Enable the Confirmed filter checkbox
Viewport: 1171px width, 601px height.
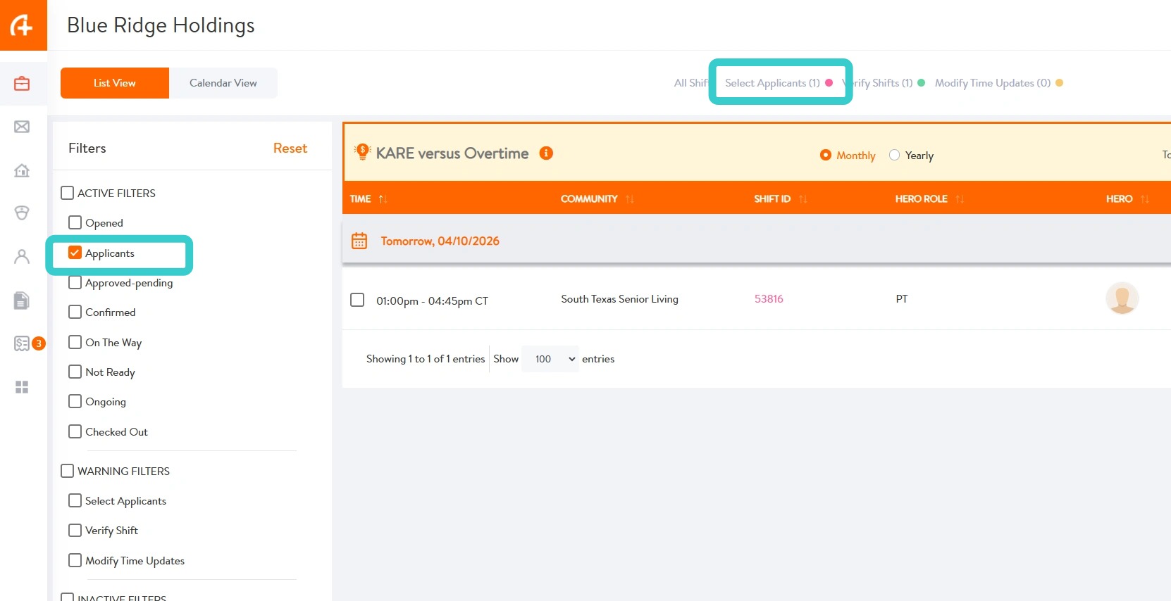pos(75,312)
